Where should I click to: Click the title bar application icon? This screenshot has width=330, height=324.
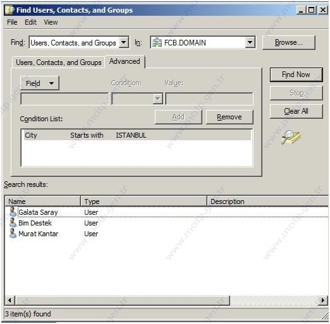coord(9,10)
